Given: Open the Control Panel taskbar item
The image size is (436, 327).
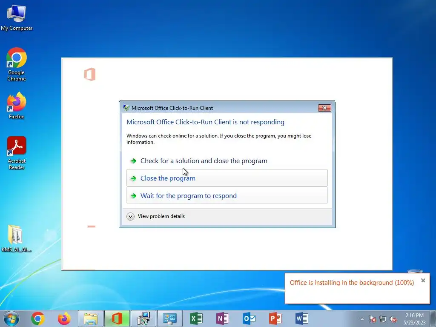Looking at the screenshot, I should [x=170, y=318].
